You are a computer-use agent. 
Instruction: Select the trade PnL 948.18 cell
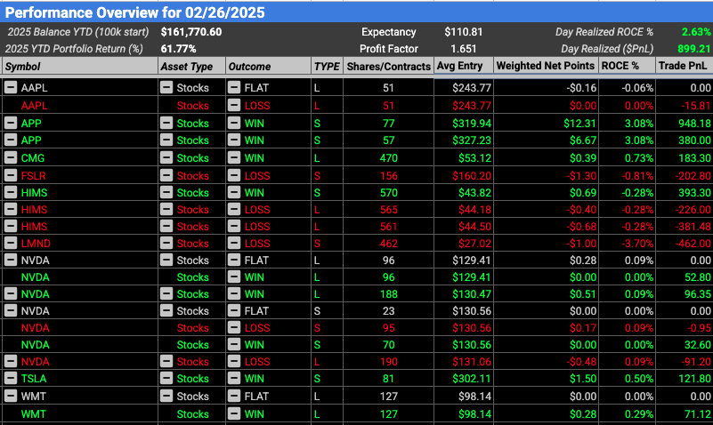pos(684,123)
